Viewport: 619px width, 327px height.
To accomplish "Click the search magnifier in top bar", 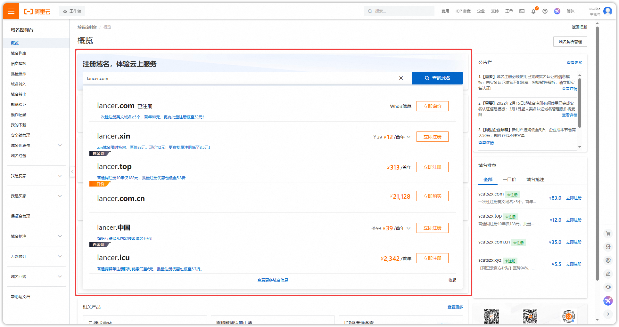I will 370,11.
